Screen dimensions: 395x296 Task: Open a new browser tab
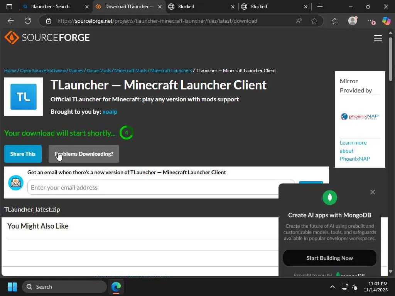click(x=320, y=7)
